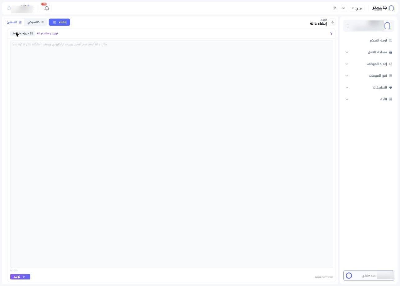400x286 pixels.
Task: Switch to the كلاسيكي classic view
Action: (x=35, y=22)
